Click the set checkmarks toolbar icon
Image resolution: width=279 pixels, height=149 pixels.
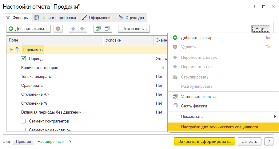pos(98,29)
